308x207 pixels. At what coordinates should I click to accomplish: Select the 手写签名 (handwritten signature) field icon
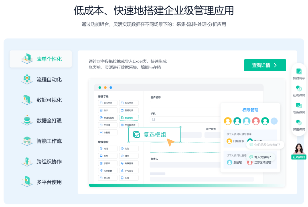129,170
